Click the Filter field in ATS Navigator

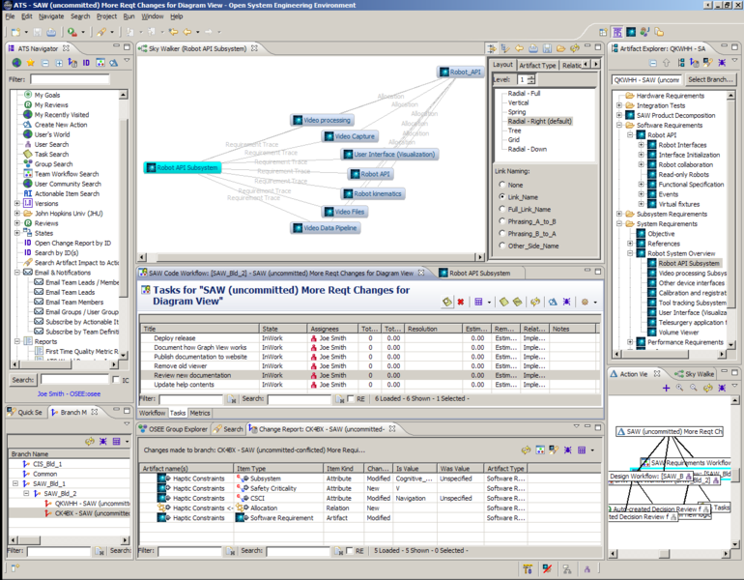(70, 79)
